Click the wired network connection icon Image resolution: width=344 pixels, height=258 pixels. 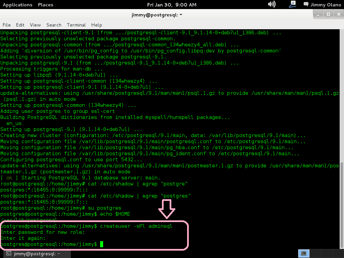[x=293, y=4]
